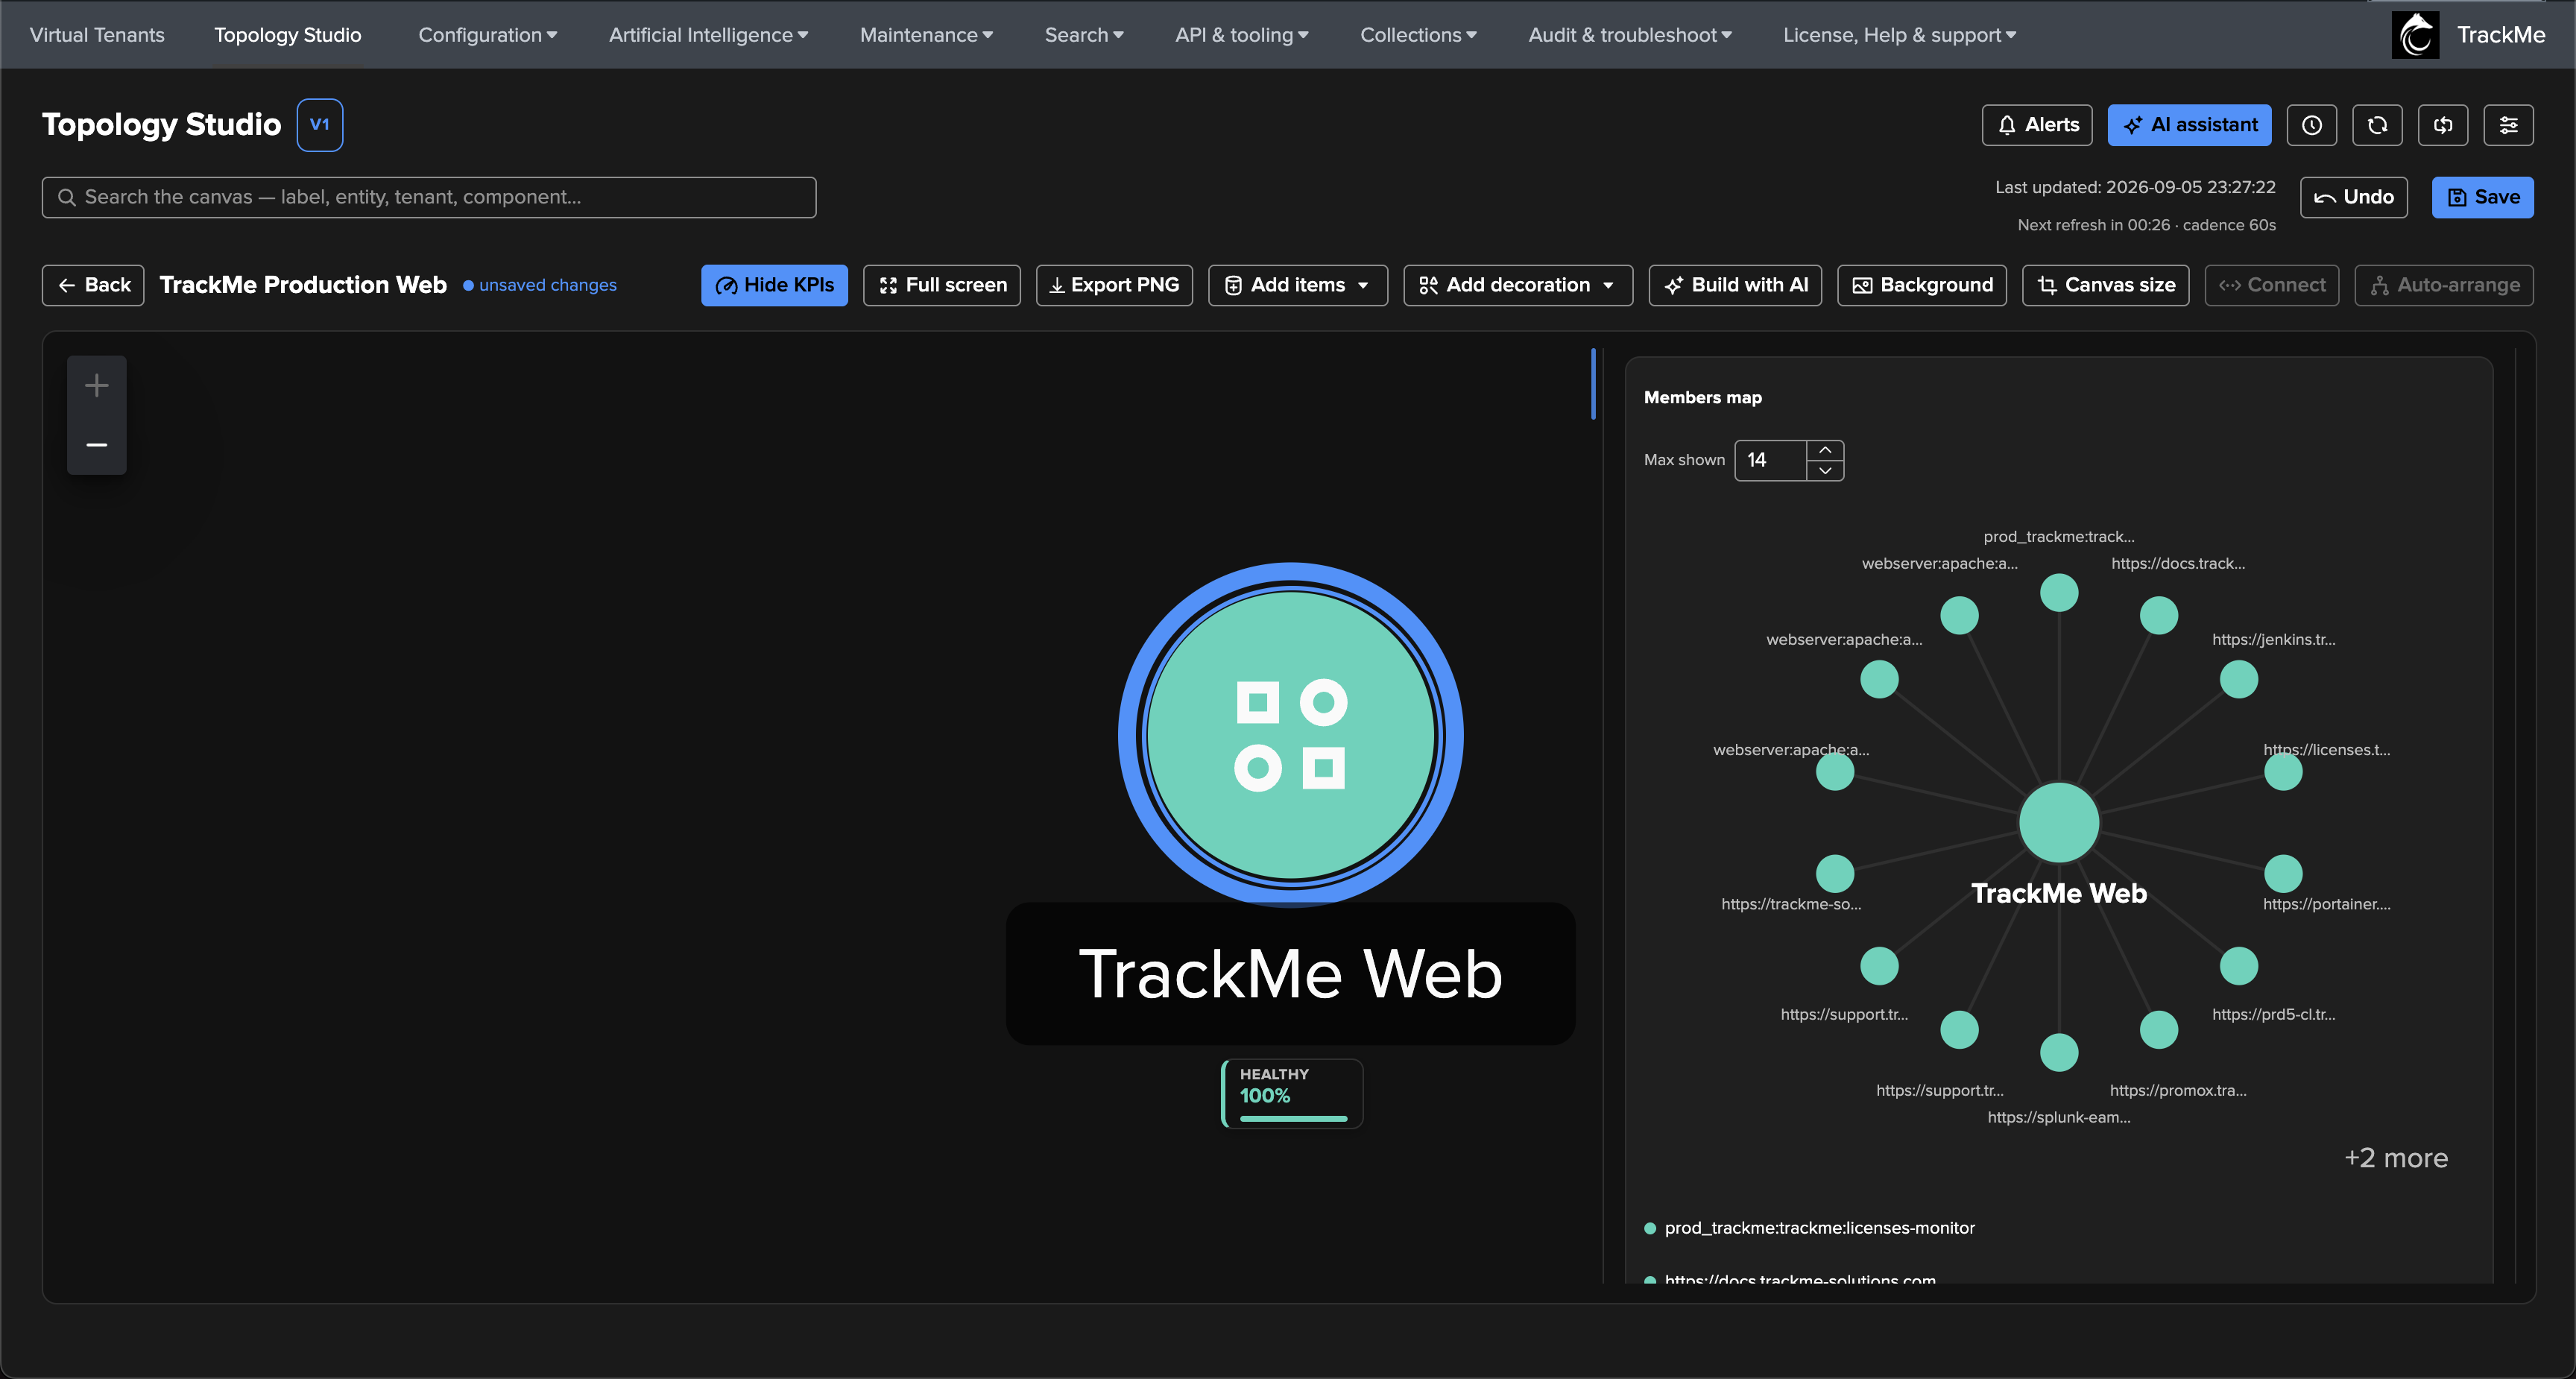The image size is (2576, 1379).
Task: Click the prod_trackme:track... member node
Action: click(2059, 593)
